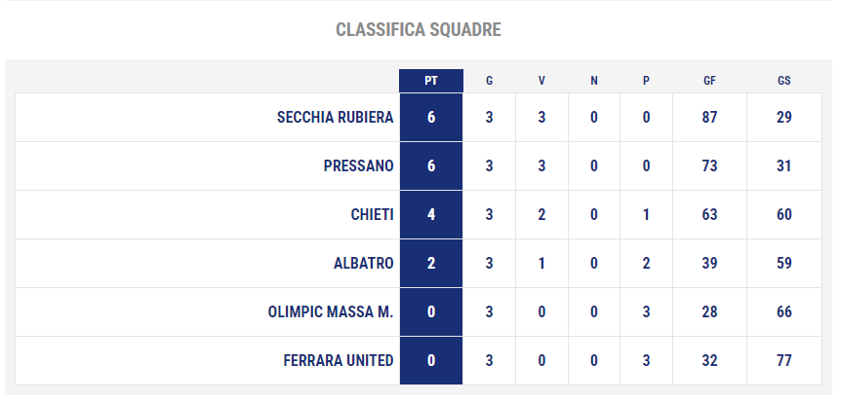The width and height of the screenshot is (841, 401).
Task: Click the V column header
Action: pyautogui.click(x=541, y=81)
